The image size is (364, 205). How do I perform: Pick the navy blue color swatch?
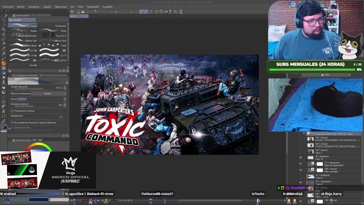pos(38,200)
